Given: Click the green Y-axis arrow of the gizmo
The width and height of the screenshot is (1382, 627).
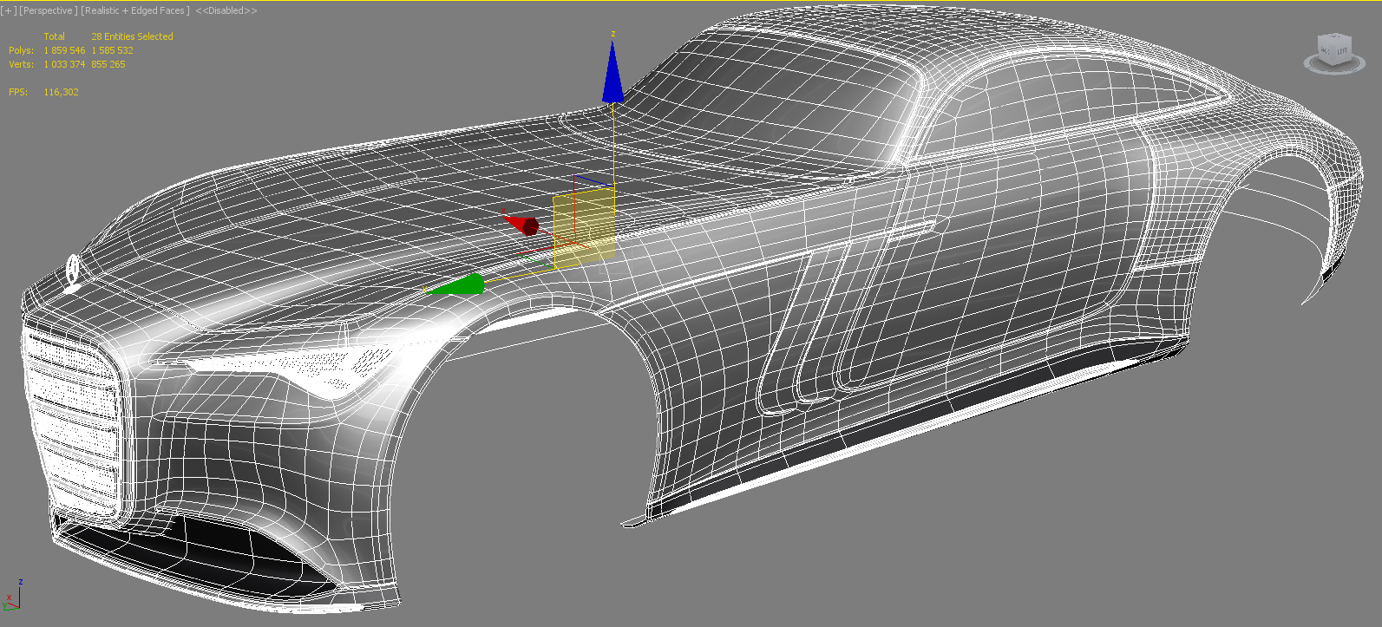Looking at the screenshot, I should click(459, 285).
